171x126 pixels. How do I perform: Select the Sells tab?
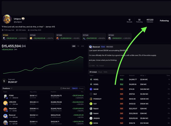105,72
